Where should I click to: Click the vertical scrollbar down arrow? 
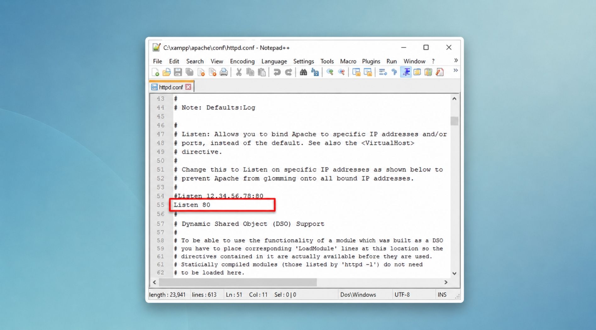pos(454,273)
